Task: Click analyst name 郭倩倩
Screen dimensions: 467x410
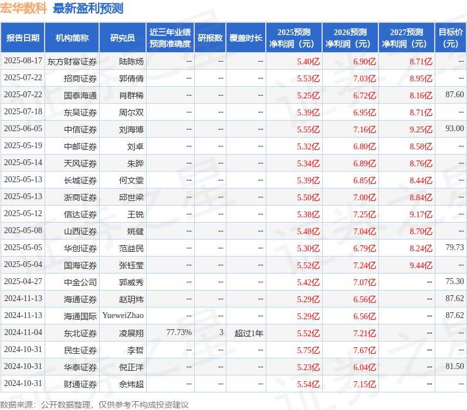Action: click(131, 78)
